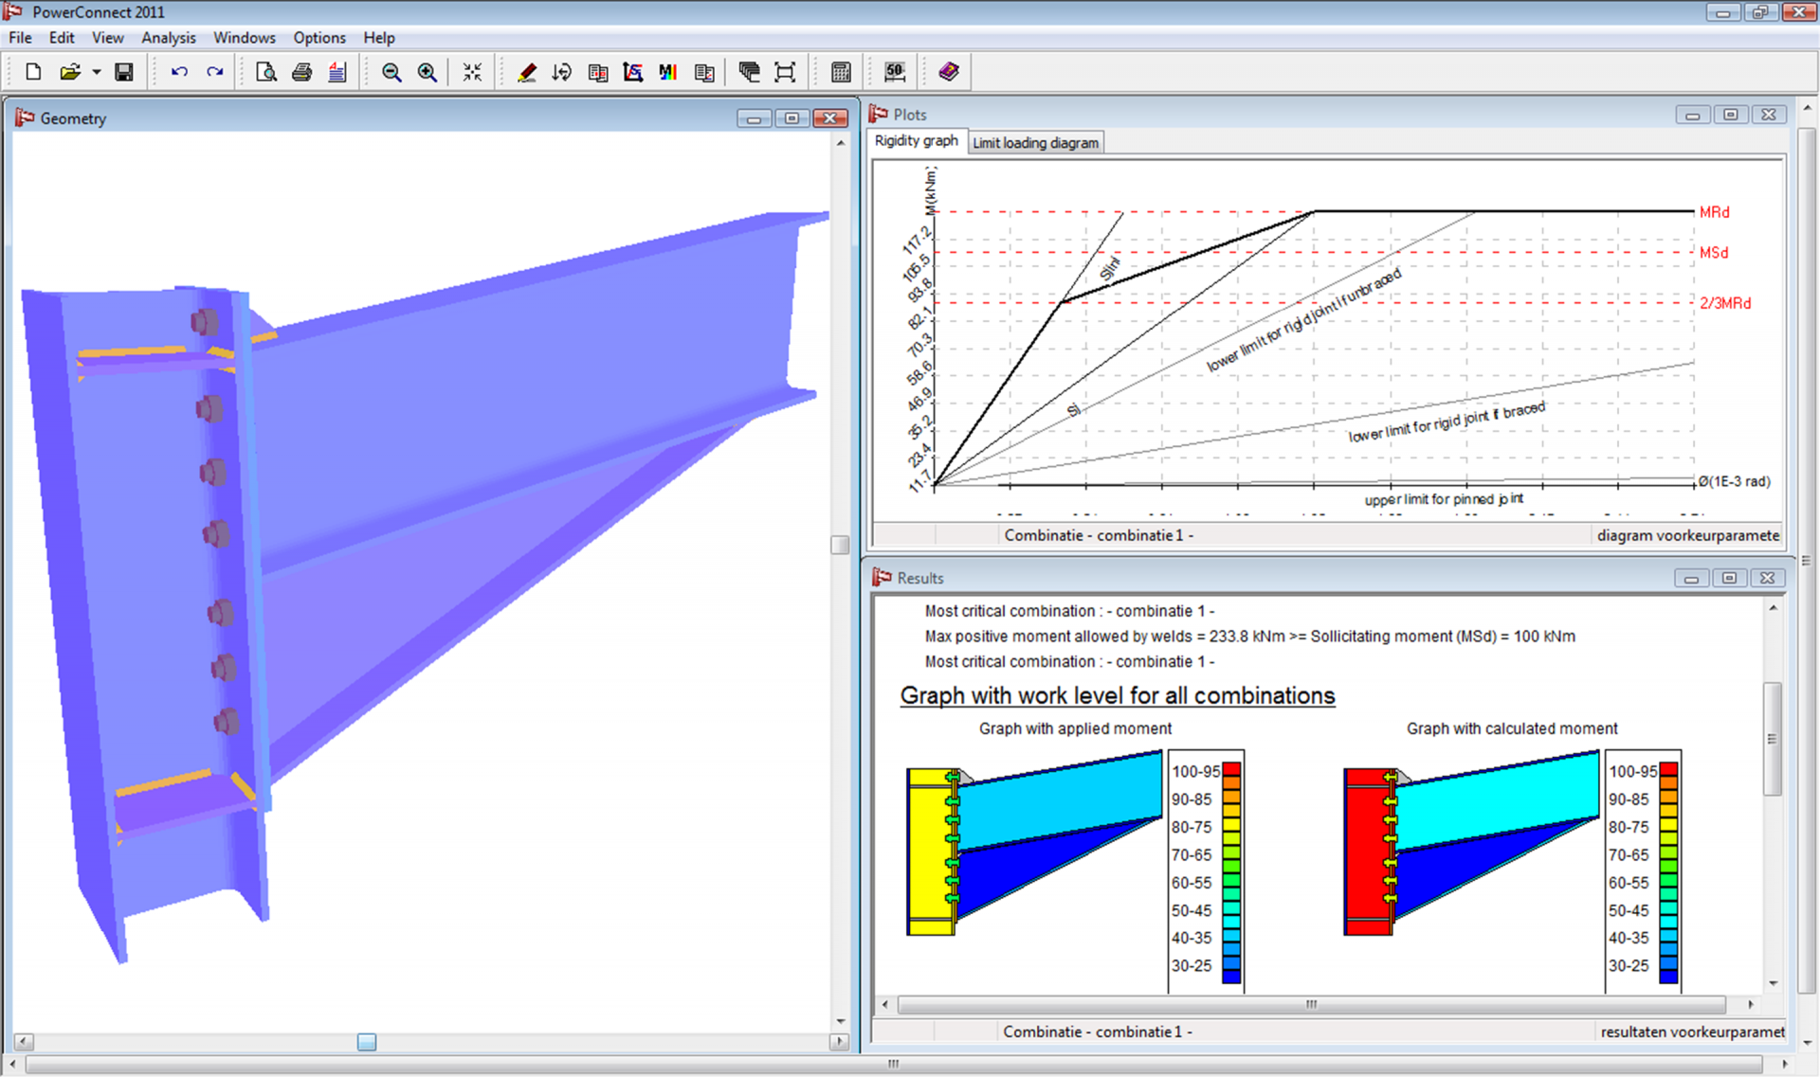The height and width of the screenshot is (1077, 1820).
Task: Click the Print preview icon
Action: pos(266,72)
